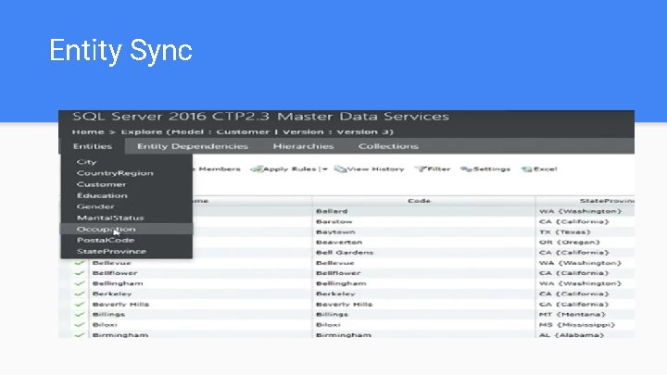Open Settings in toolbar

492,169
